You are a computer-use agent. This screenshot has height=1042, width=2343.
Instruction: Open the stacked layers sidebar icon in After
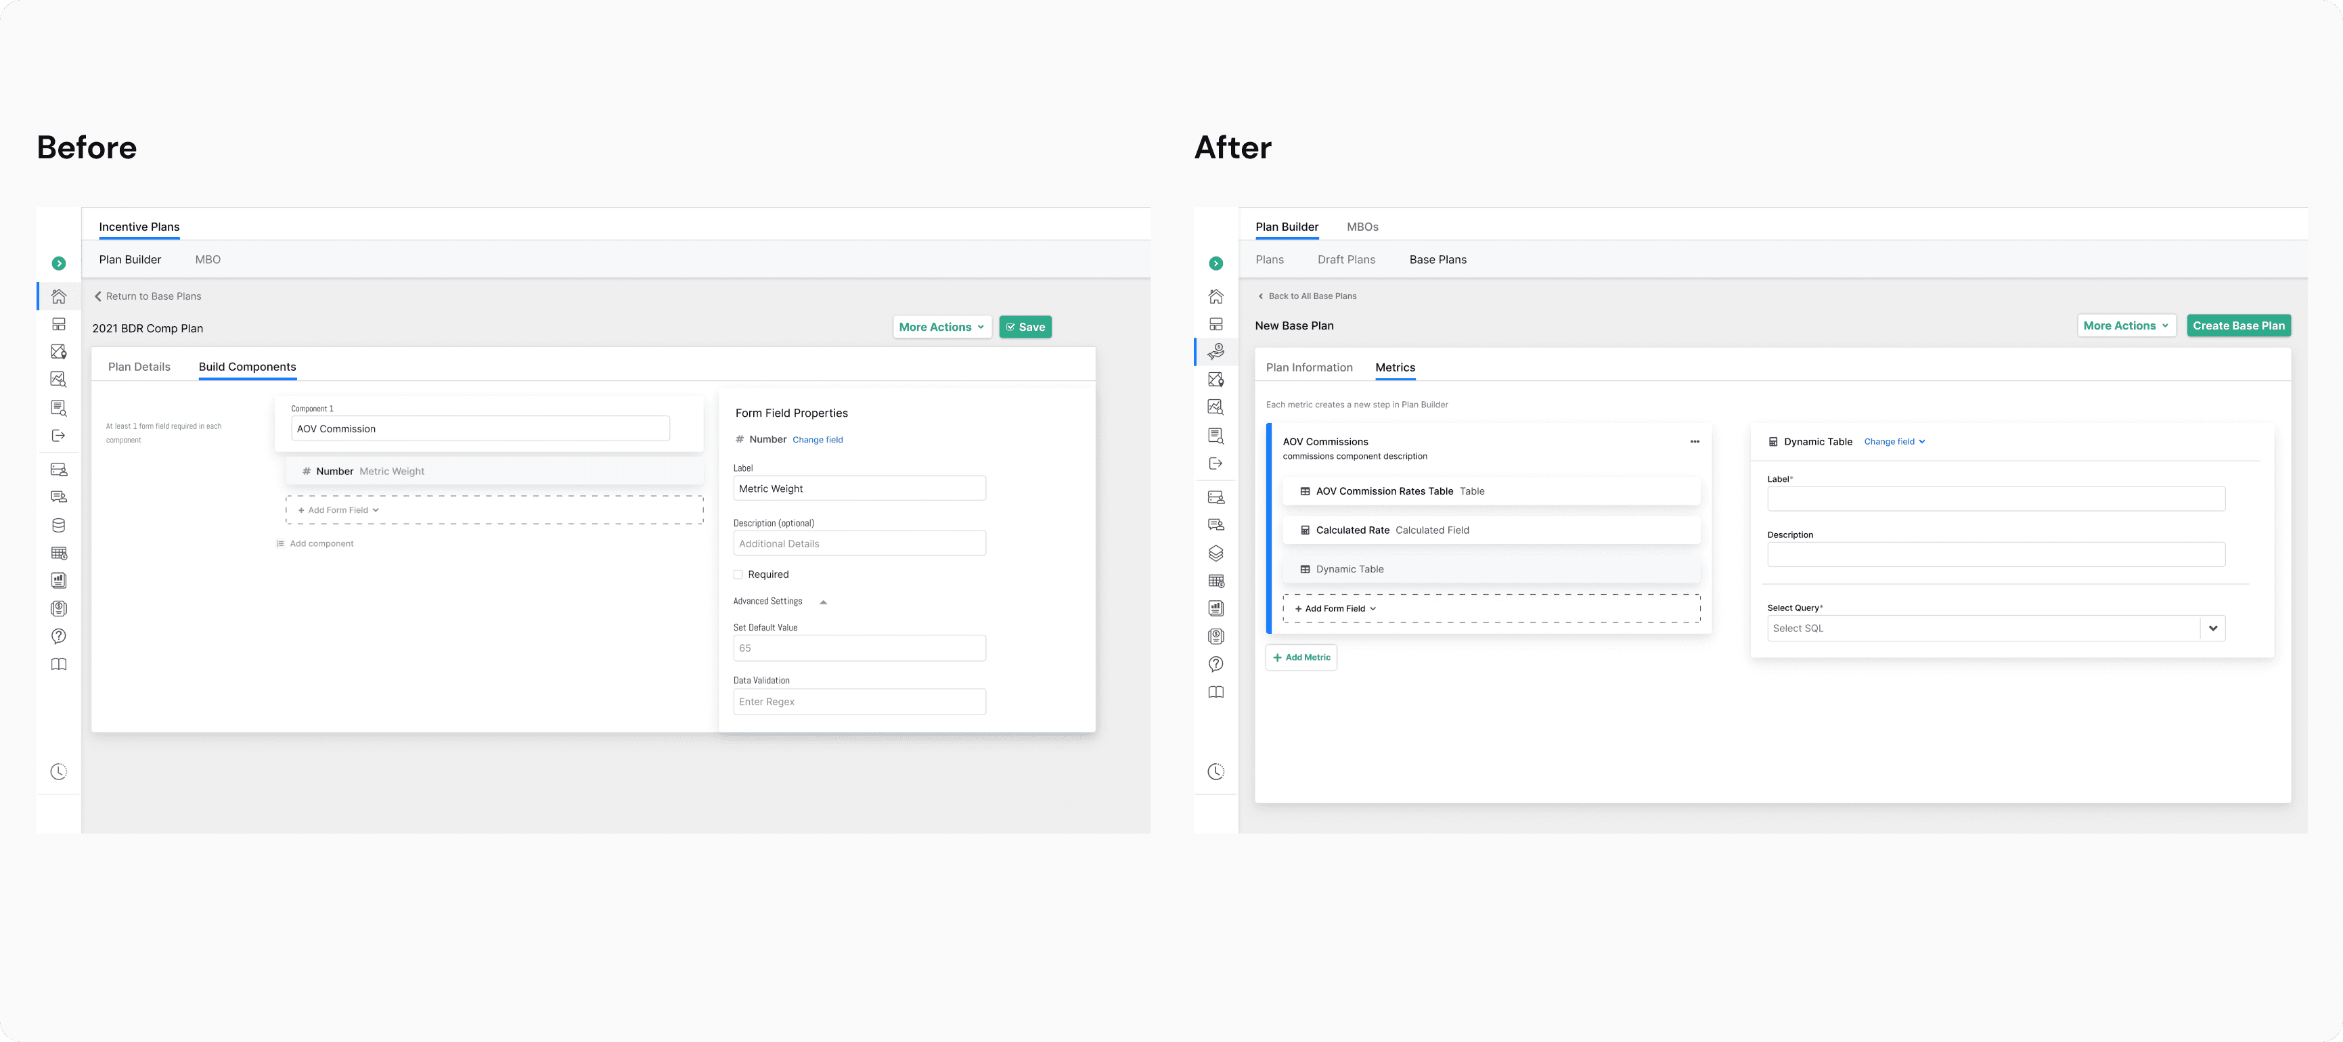coord(1215,553)
